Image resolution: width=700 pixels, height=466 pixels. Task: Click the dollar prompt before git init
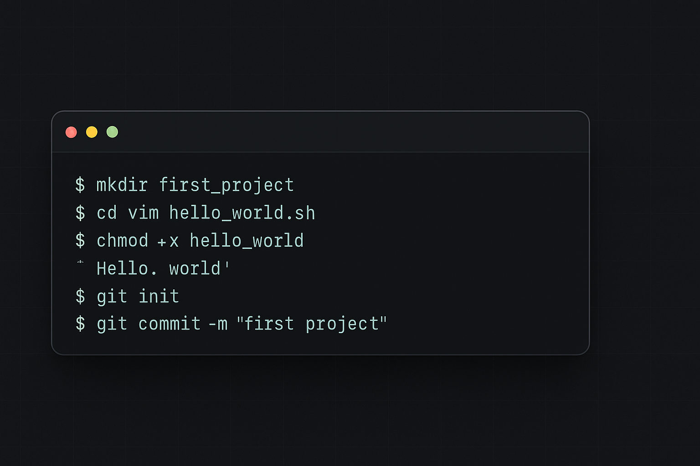[80, 296]
